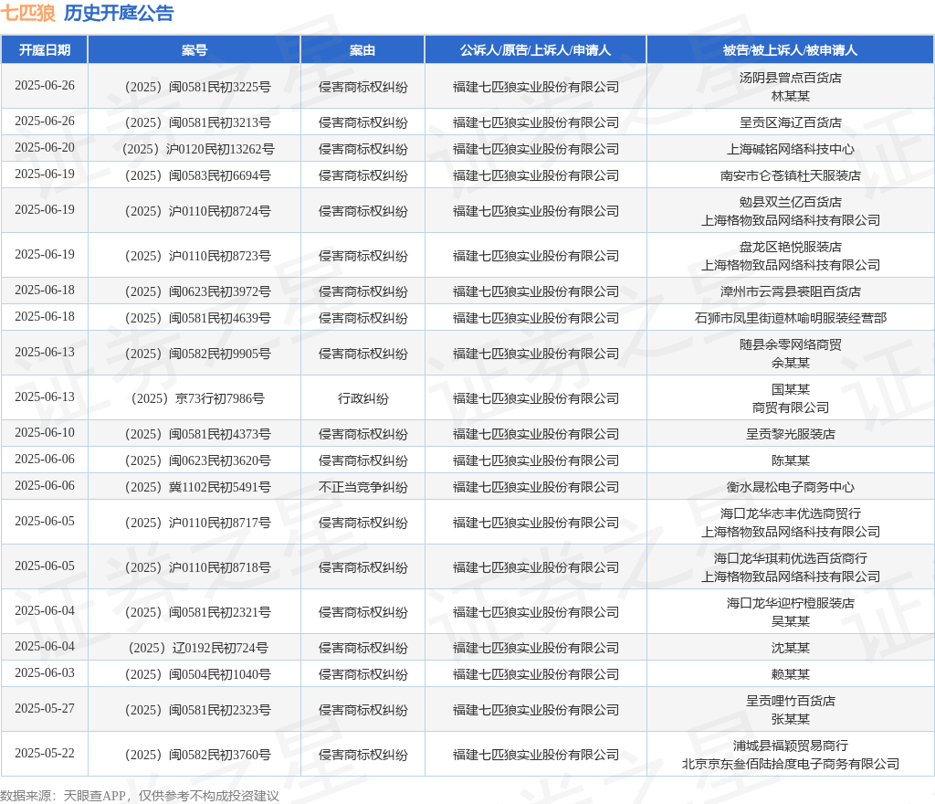This screenshot has width=935, height=804.
Task: Click defendant 呈贡哩竹百货店
Action: (x=791, y=701)
